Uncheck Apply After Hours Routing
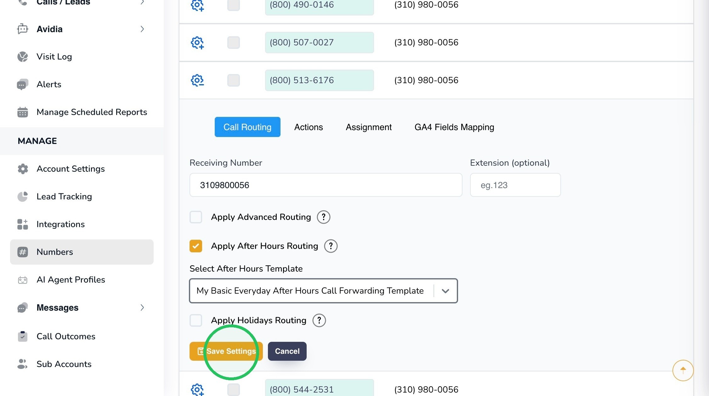709x396 pixels. (x=196, y=246)
